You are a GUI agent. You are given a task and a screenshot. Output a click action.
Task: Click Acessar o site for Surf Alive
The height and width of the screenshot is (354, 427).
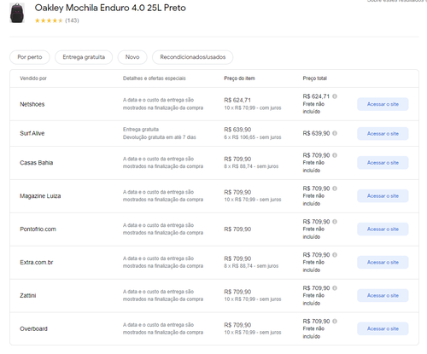click(383, 134)
